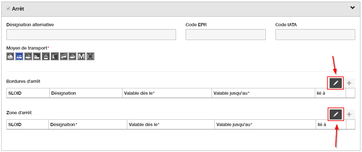Image resolution: width=362 pixels, height=152 pixels.
Task: Select the chairlift transport icon
Action: click(55, 56)
